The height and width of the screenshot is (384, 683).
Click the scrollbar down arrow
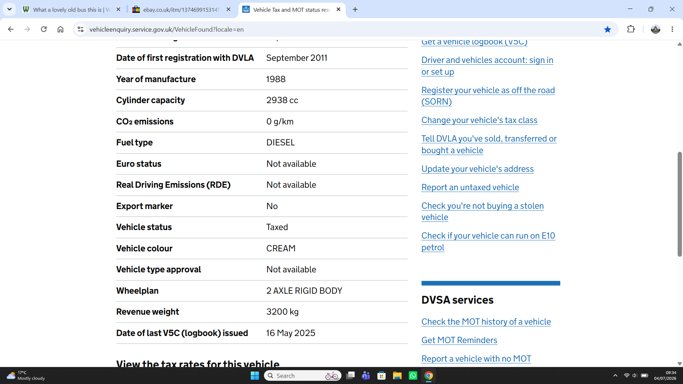point(679,363)
